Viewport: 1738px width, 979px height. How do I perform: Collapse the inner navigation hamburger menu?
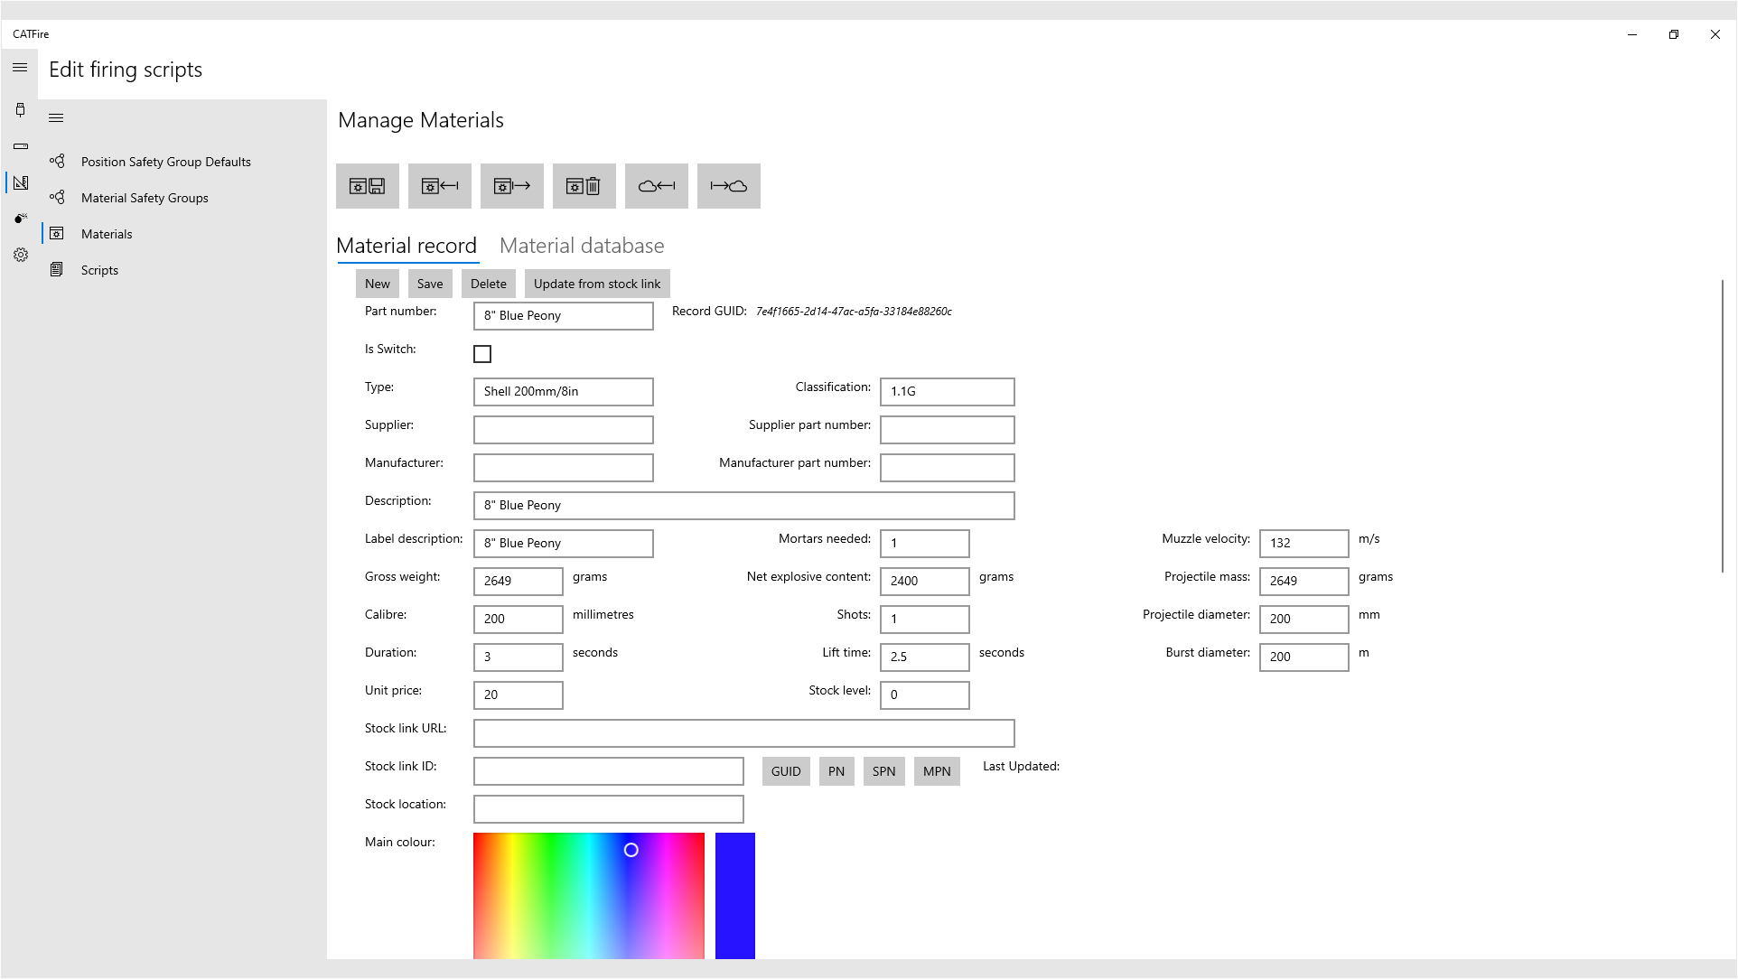tap(56, 118)
